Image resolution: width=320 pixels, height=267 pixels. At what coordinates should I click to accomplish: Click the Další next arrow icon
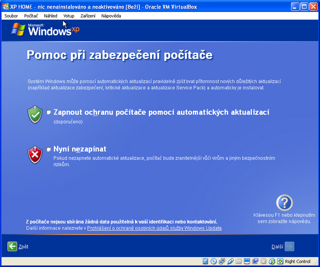pyautogui.click(x=290, y=247)
